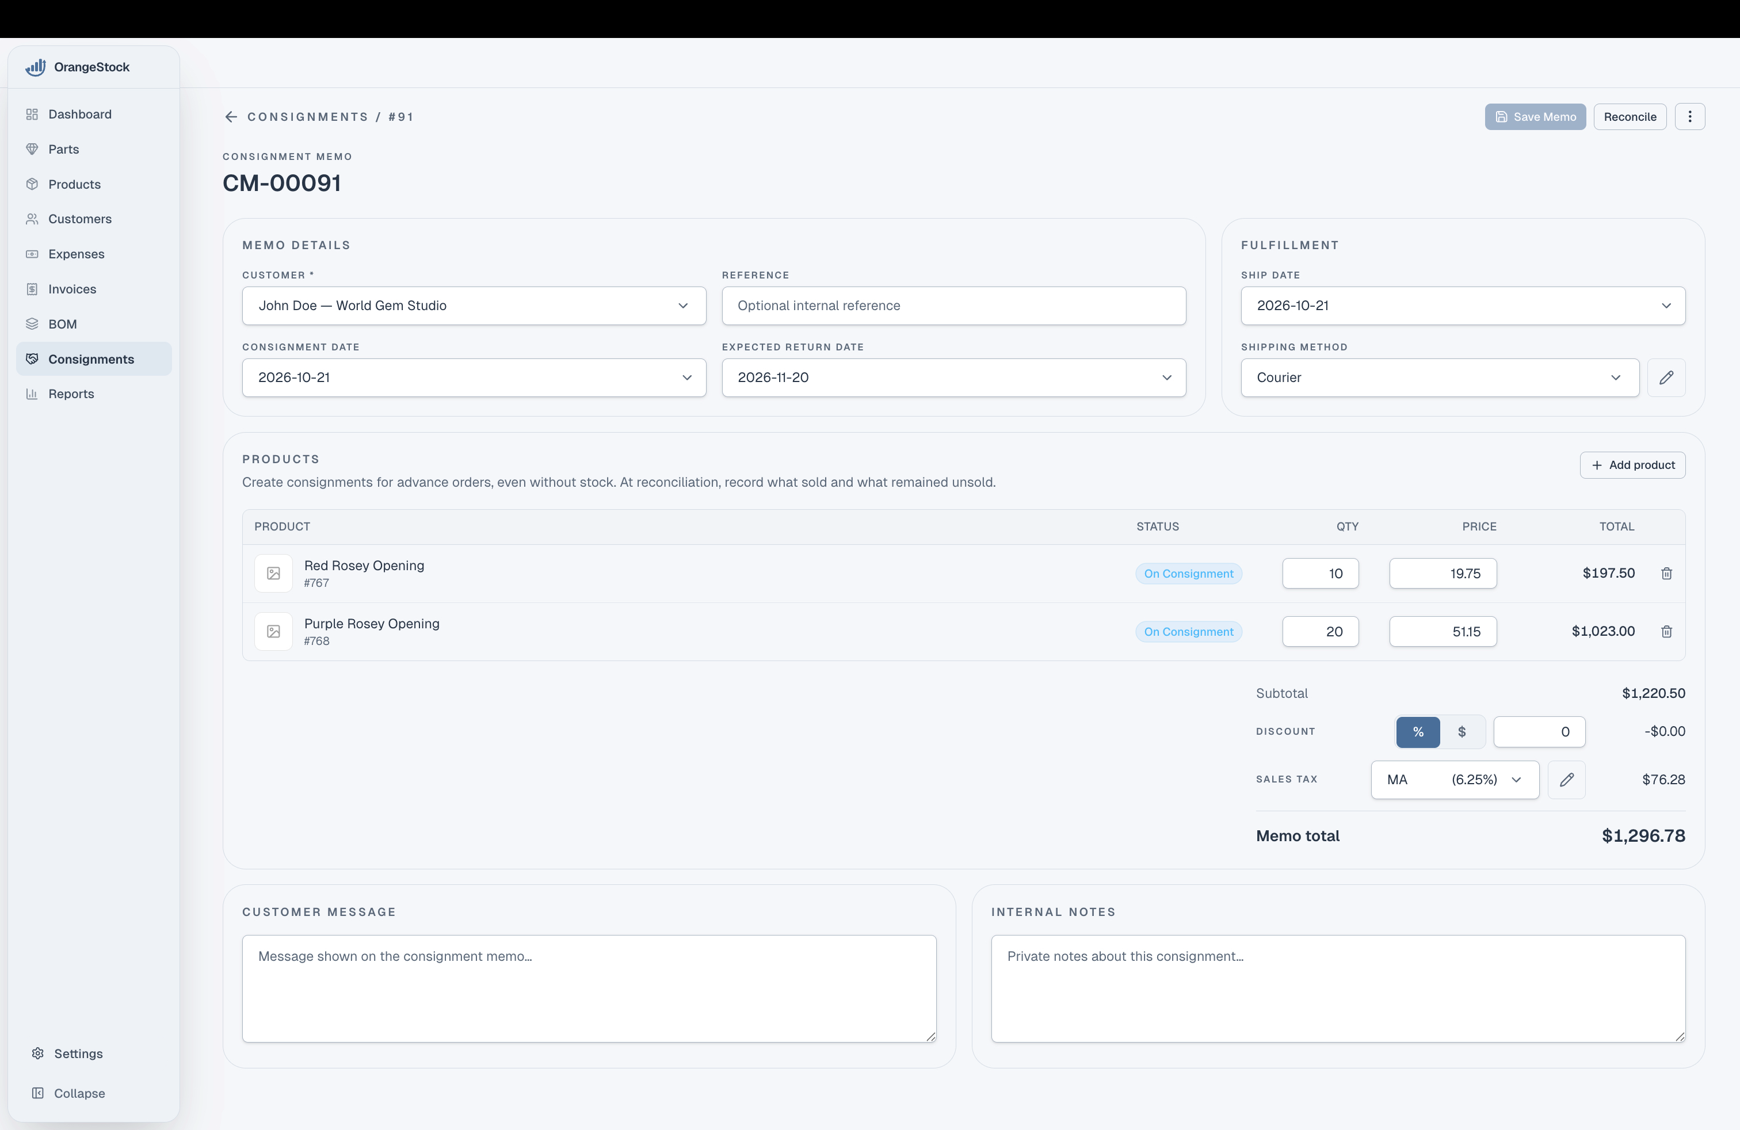The height and width of the screenshot is (1130, 1740).
Task: Open Purple Rosey Opening image placeholder
Action: (273, 632)
